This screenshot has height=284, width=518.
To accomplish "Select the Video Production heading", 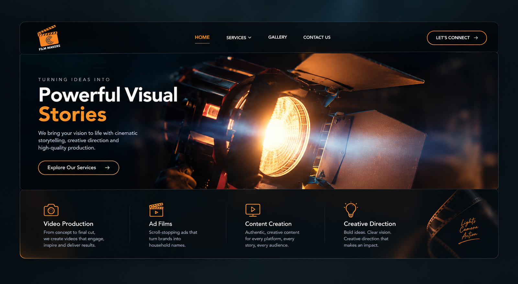I will click(x=68, y=224).
